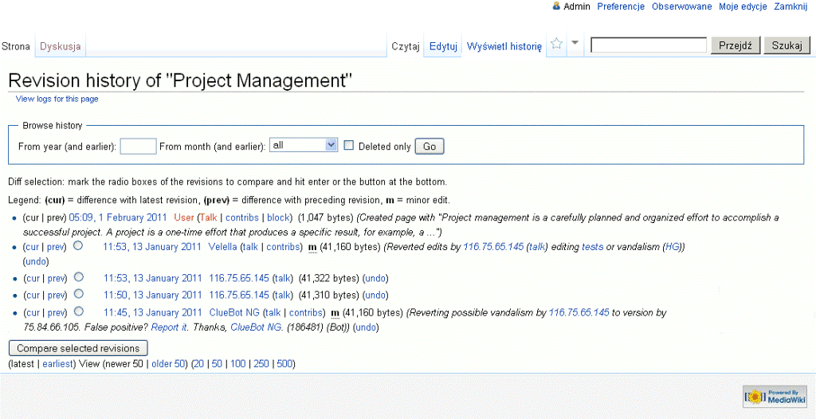Click the Szukaj search button

(x=787, y=45)
